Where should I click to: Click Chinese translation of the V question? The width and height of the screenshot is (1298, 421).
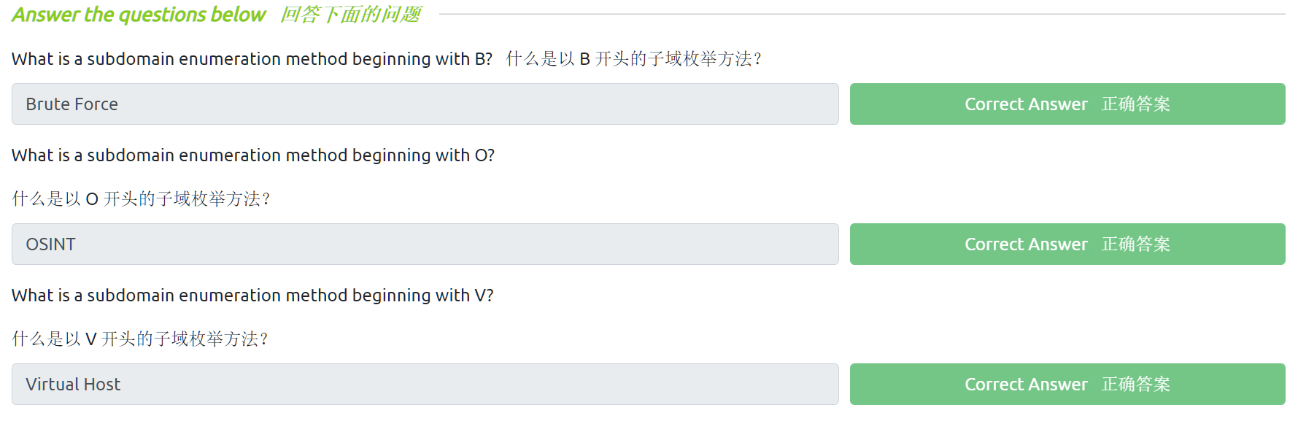point(140,339)
